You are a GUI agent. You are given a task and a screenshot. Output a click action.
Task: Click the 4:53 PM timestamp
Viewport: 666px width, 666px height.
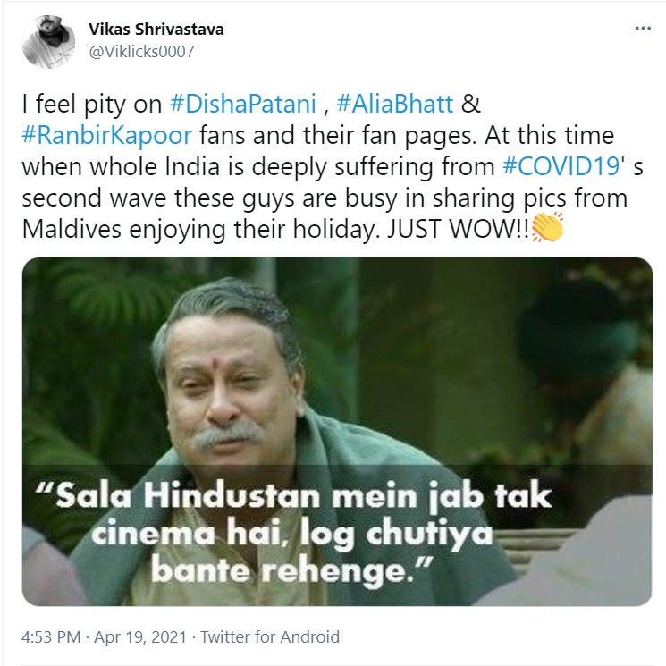[51, 637]
